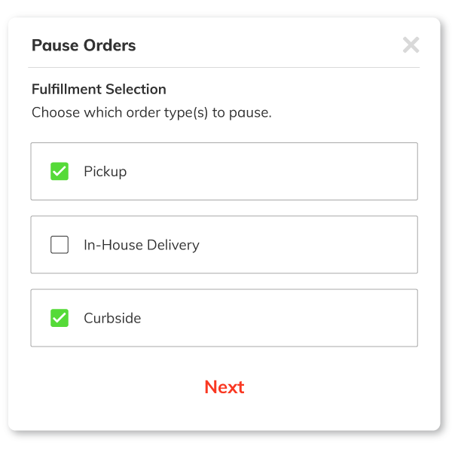
Task: Click the "Pause Orders" dialog title
Action: tap(84, 45)
